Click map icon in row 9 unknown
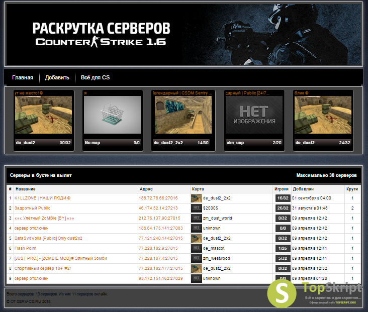 197,278
